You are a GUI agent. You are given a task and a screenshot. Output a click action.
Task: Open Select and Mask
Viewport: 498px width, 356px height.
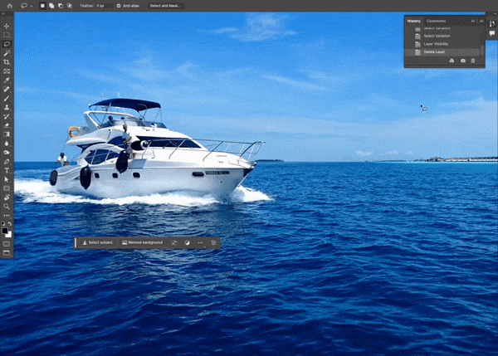(165, 6)
